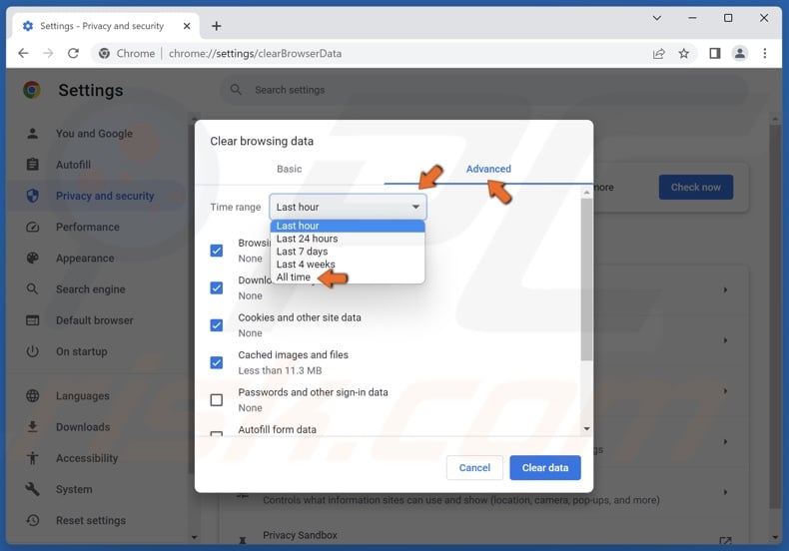Screen dimensions: 789x551
Task: Click the Autofill clipboard icon
Action: tap(33, 165)
